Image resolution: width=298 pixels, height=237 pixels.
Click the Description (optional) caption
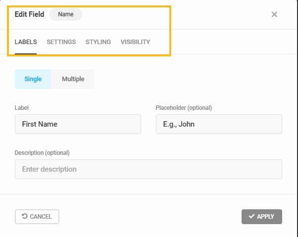[x=42, y=153]
